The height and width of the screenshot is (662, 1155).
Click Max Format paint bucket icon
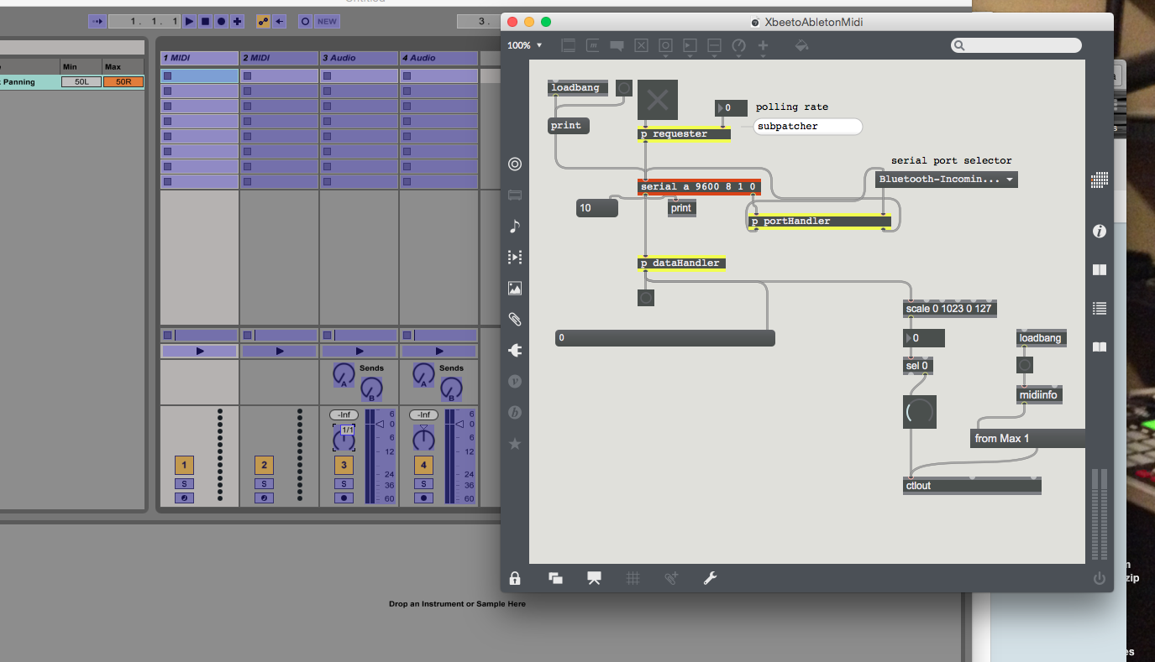(x=801, y=46)
